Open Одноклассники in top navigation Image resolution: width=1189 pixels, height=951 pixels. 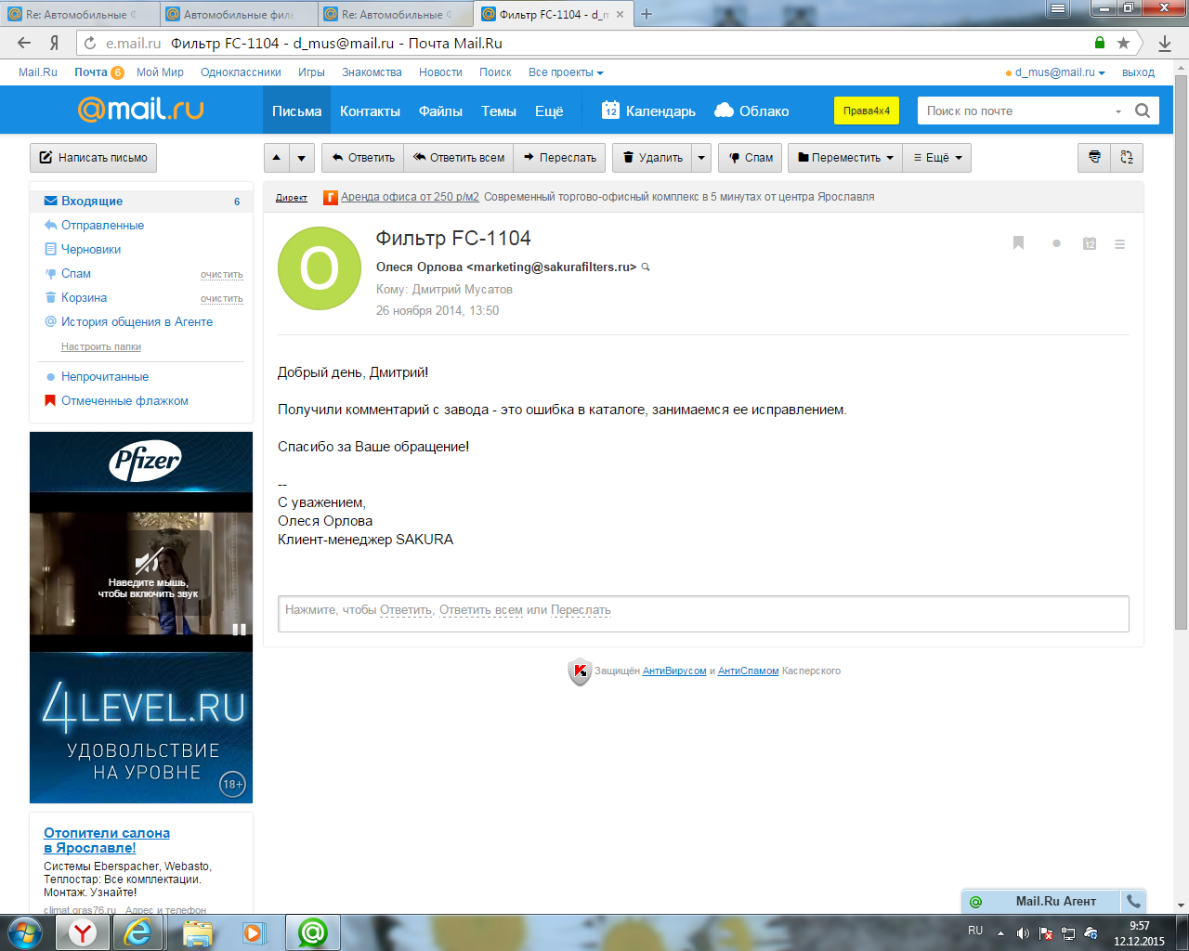241,72
